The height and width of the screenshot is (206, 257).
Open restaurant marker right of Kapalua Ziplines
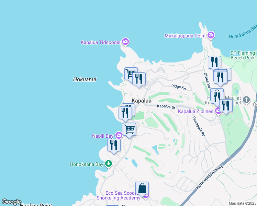[226, 106]
